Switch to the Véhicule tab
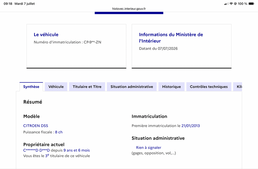 point(56,87)
